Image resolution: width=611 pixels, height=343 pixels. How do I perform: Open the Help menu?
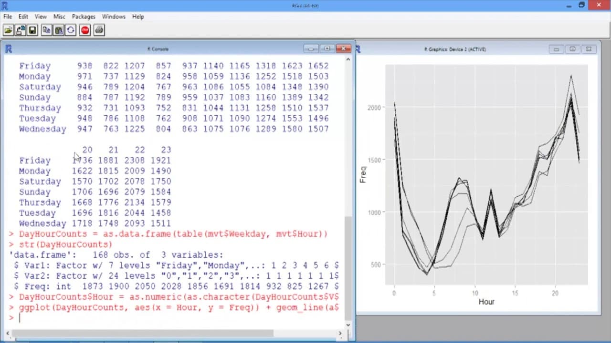138,17
